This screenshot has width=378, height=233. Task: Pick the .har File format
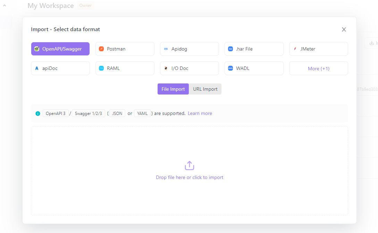[254, 49]
